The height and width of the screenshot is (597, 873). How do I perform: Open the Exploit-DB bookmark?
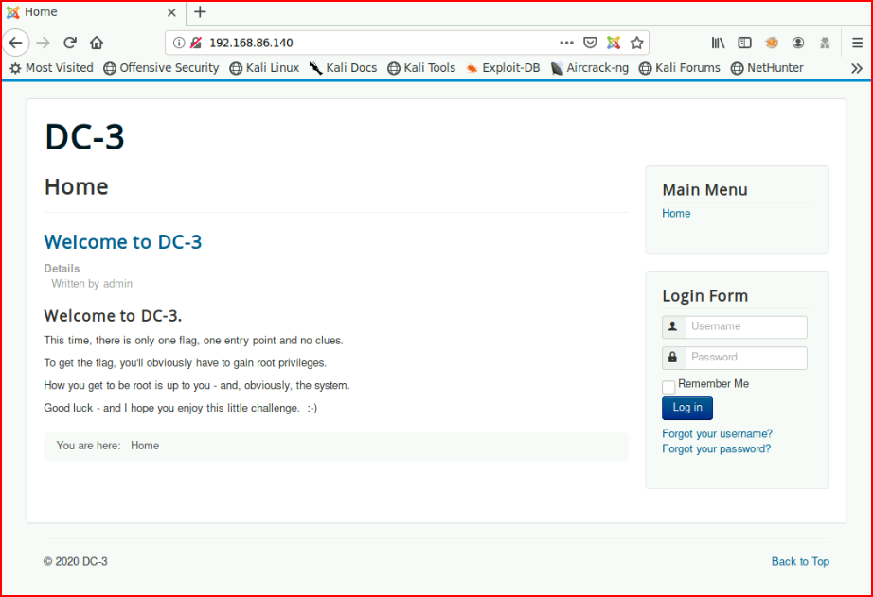(x=503, y=68)
